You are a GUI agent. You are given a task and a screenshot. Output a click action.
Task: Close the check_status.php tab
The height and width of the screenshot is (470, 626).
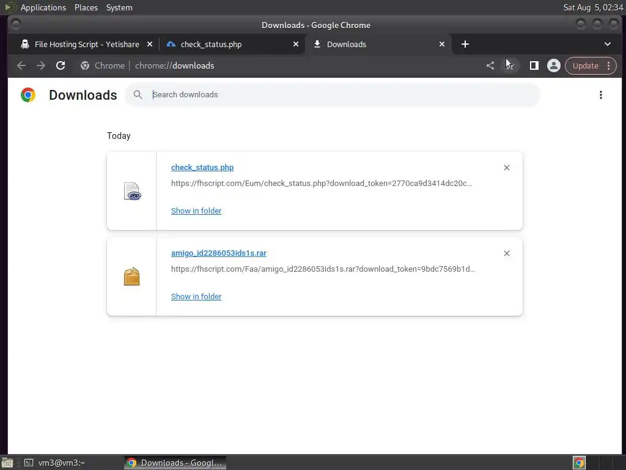tap(296, 44)
